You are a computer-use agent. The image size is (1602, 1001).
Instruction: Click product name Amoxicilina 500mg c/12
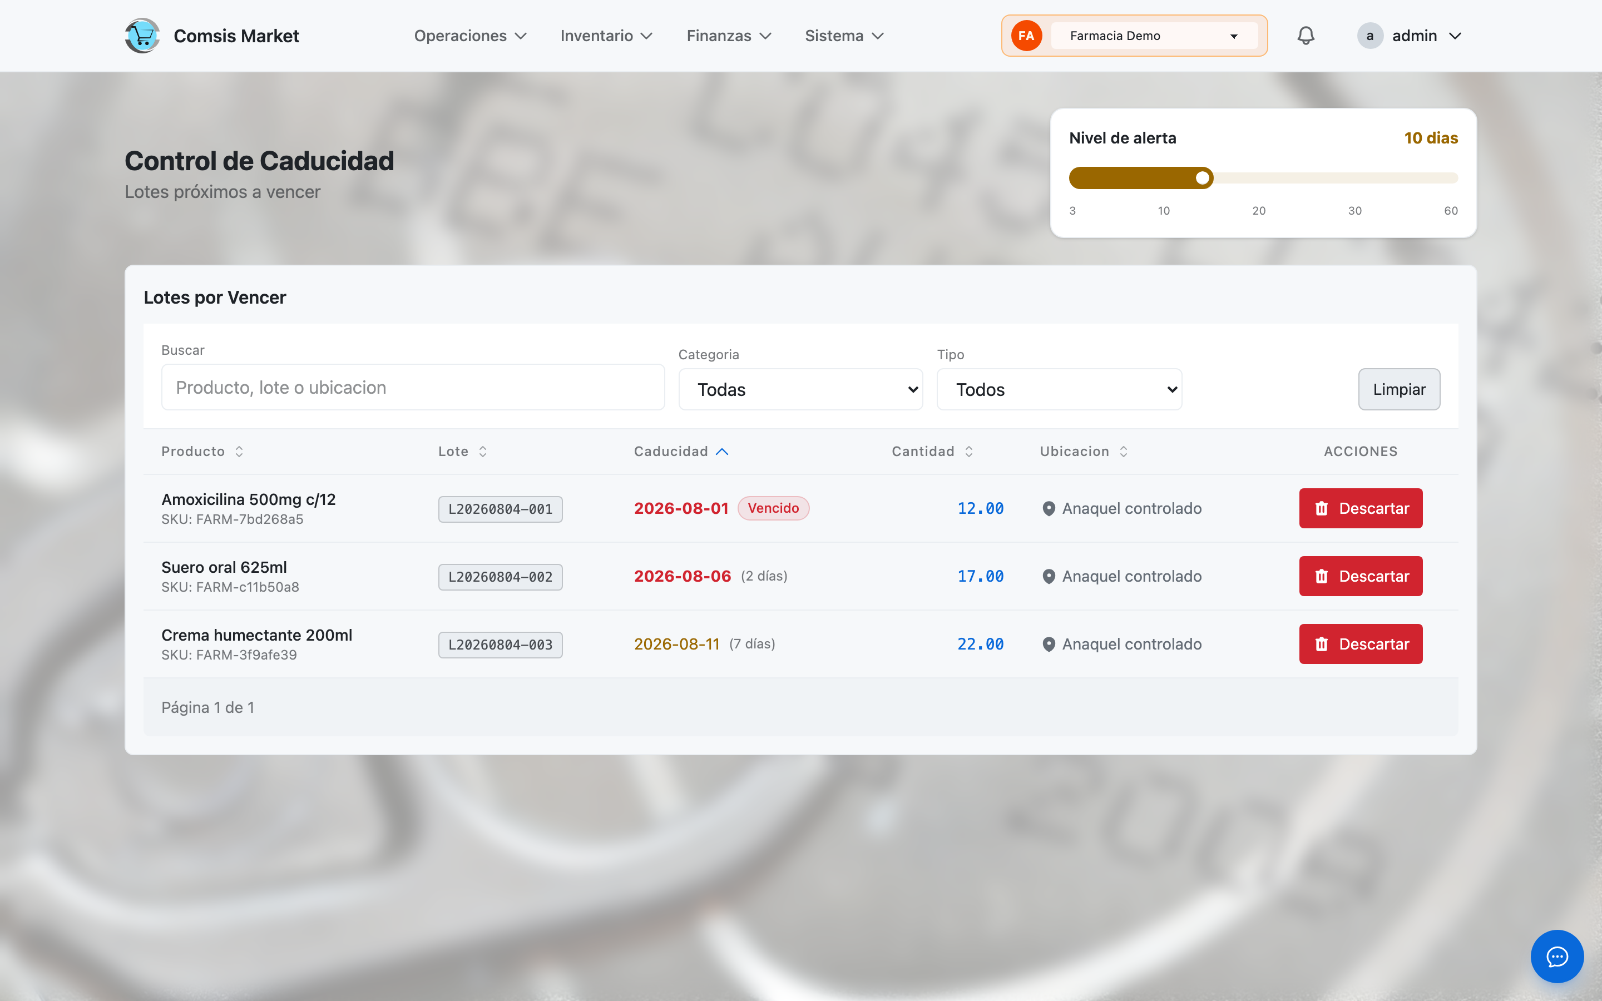248,499
